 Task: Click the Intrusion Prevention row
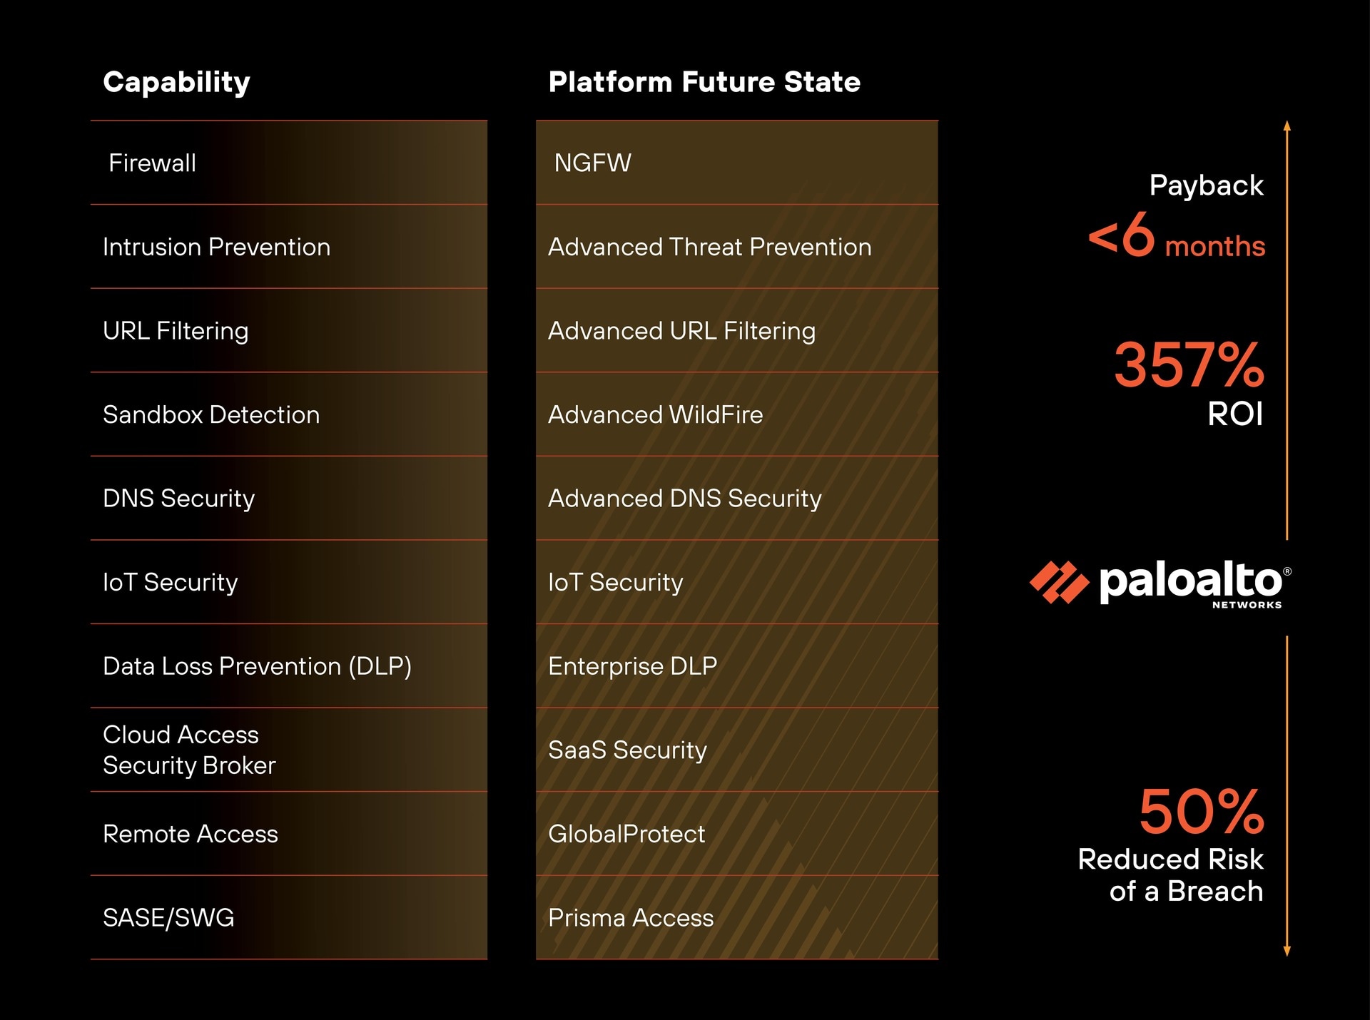pos(216,247)
